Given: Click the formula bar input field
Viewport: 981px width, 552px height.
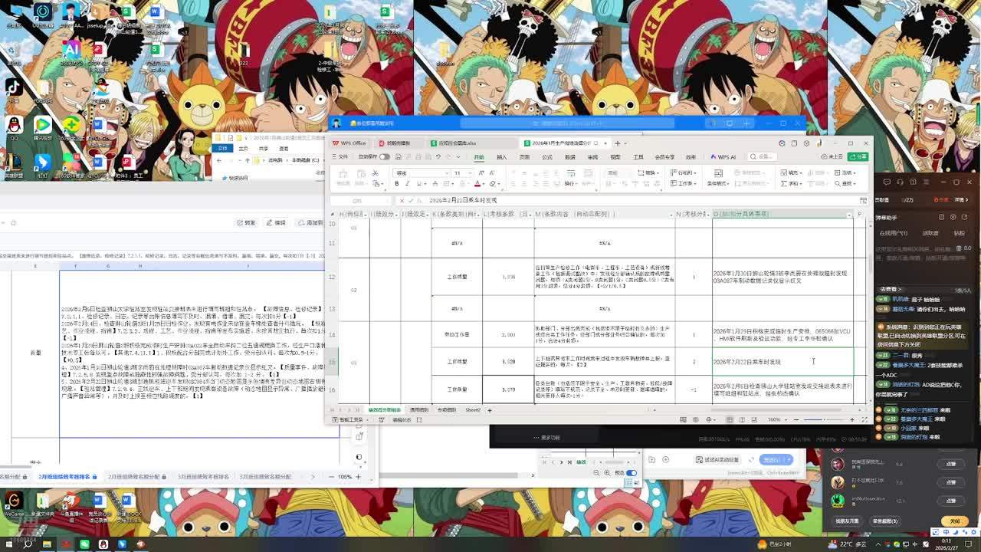Looking at the screenshot, I should [x=613, y=200].
